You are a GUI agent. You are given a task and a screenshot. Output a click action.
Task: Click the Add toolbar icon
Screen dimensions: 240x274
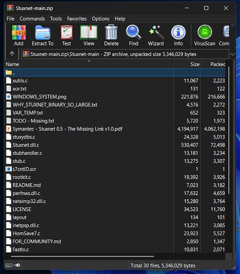pos(18,32)
